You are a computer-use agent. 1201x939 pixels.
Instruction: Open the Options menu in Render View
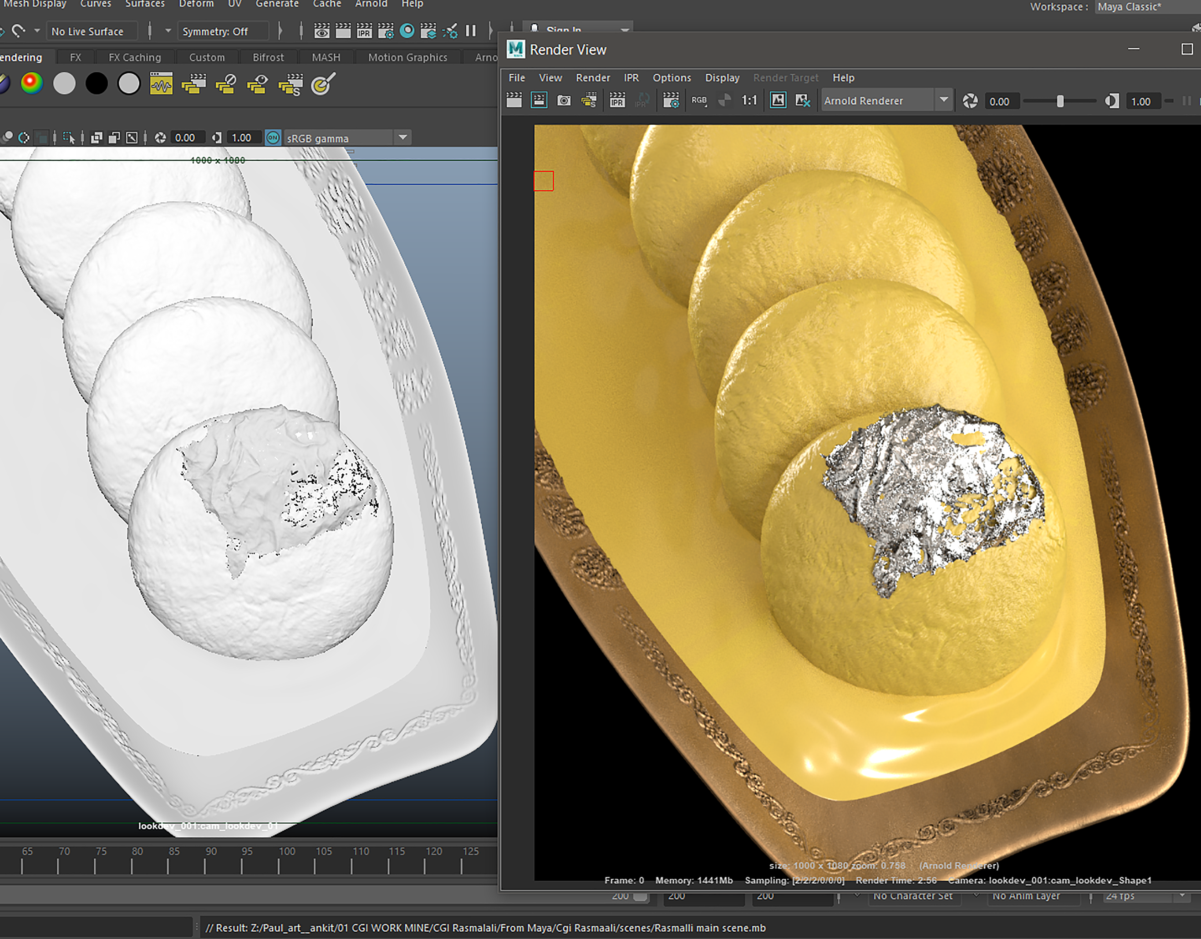tap(672, 77)
